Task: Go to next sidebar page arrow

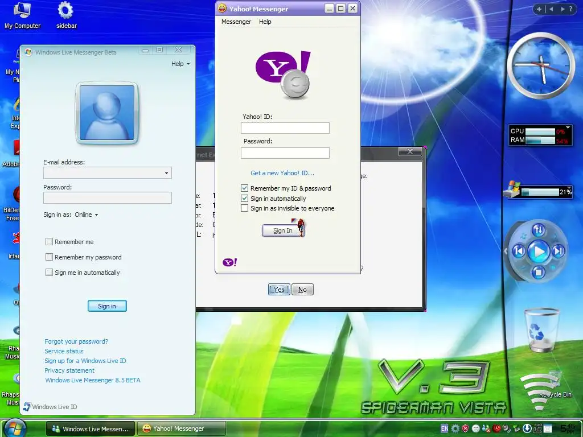Action: click(x=563, y=9)
